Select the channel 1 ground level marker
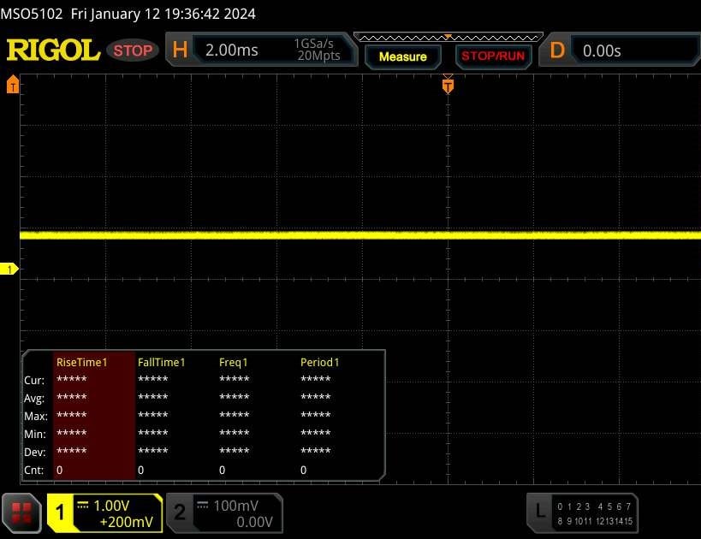Image resolution: width=701 pixels, height=539 pixels. tap(9, 269)
